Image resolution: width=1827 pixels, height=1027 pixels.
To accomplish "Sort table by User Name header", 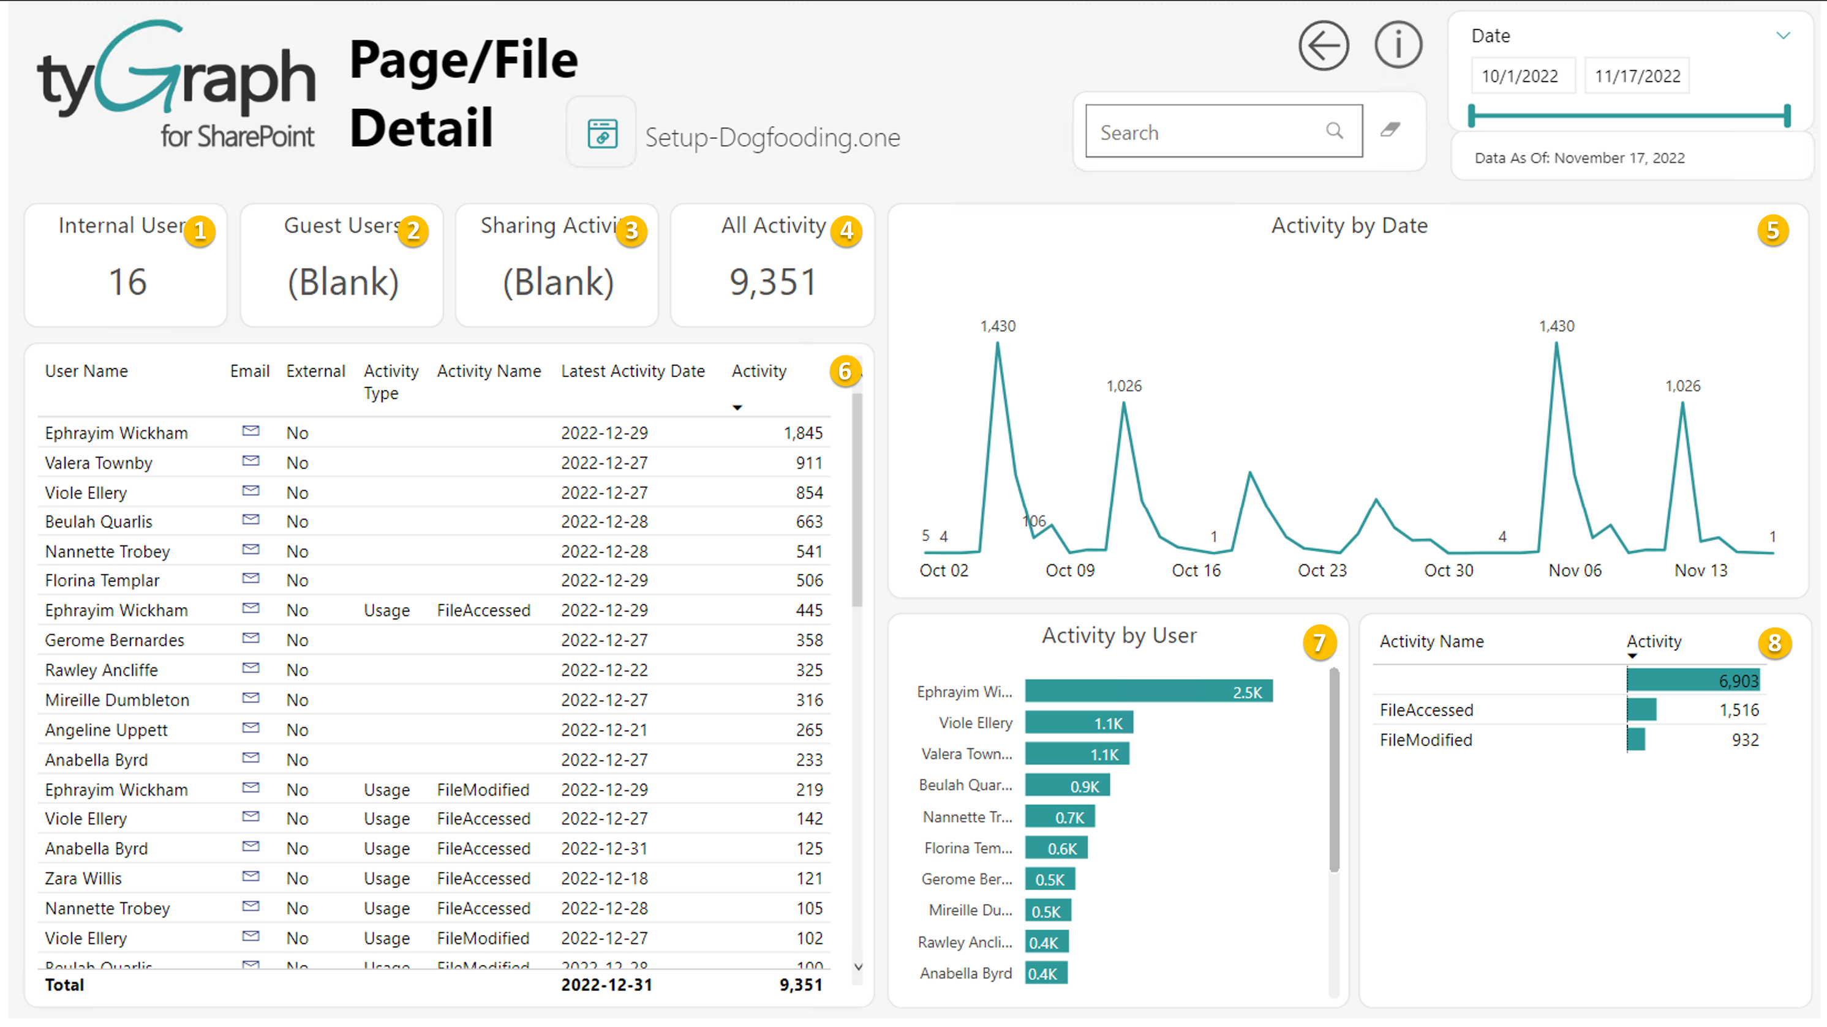I will (x=86, y=372).
